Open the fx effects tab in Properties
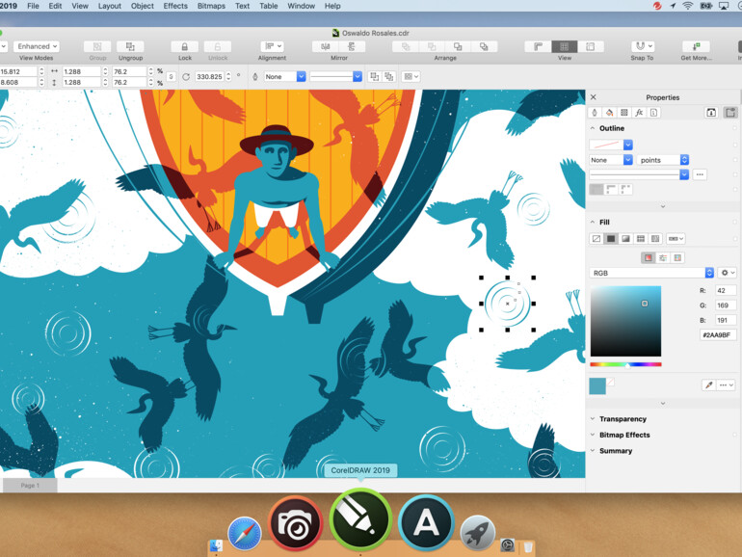The width and height of the screenshot is (742, 557). pos(639,113)
